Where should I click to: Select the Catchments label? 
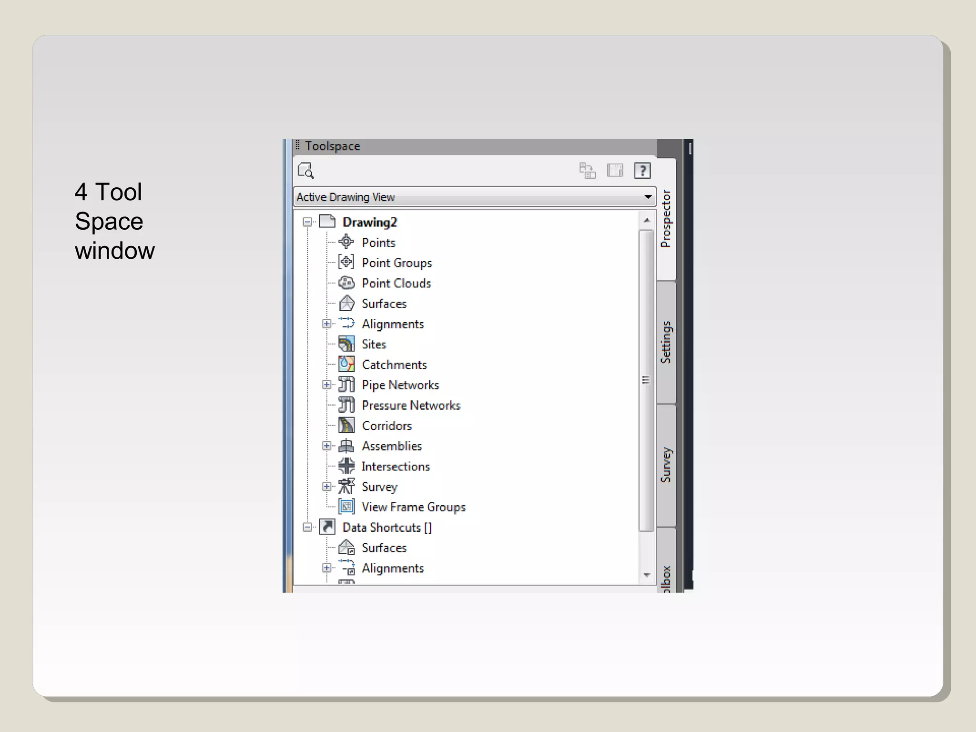point(395,365)
